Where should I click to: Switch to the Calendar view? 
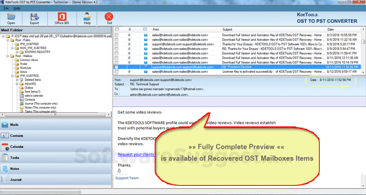click(56, 147)
